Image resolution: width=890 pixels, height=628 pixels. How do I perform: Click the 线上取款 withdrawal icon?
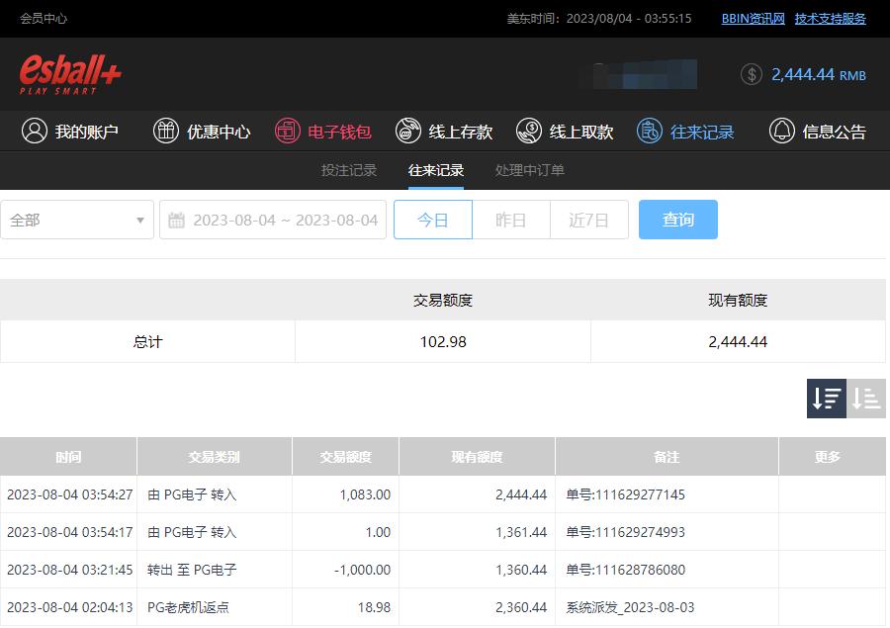529,132
